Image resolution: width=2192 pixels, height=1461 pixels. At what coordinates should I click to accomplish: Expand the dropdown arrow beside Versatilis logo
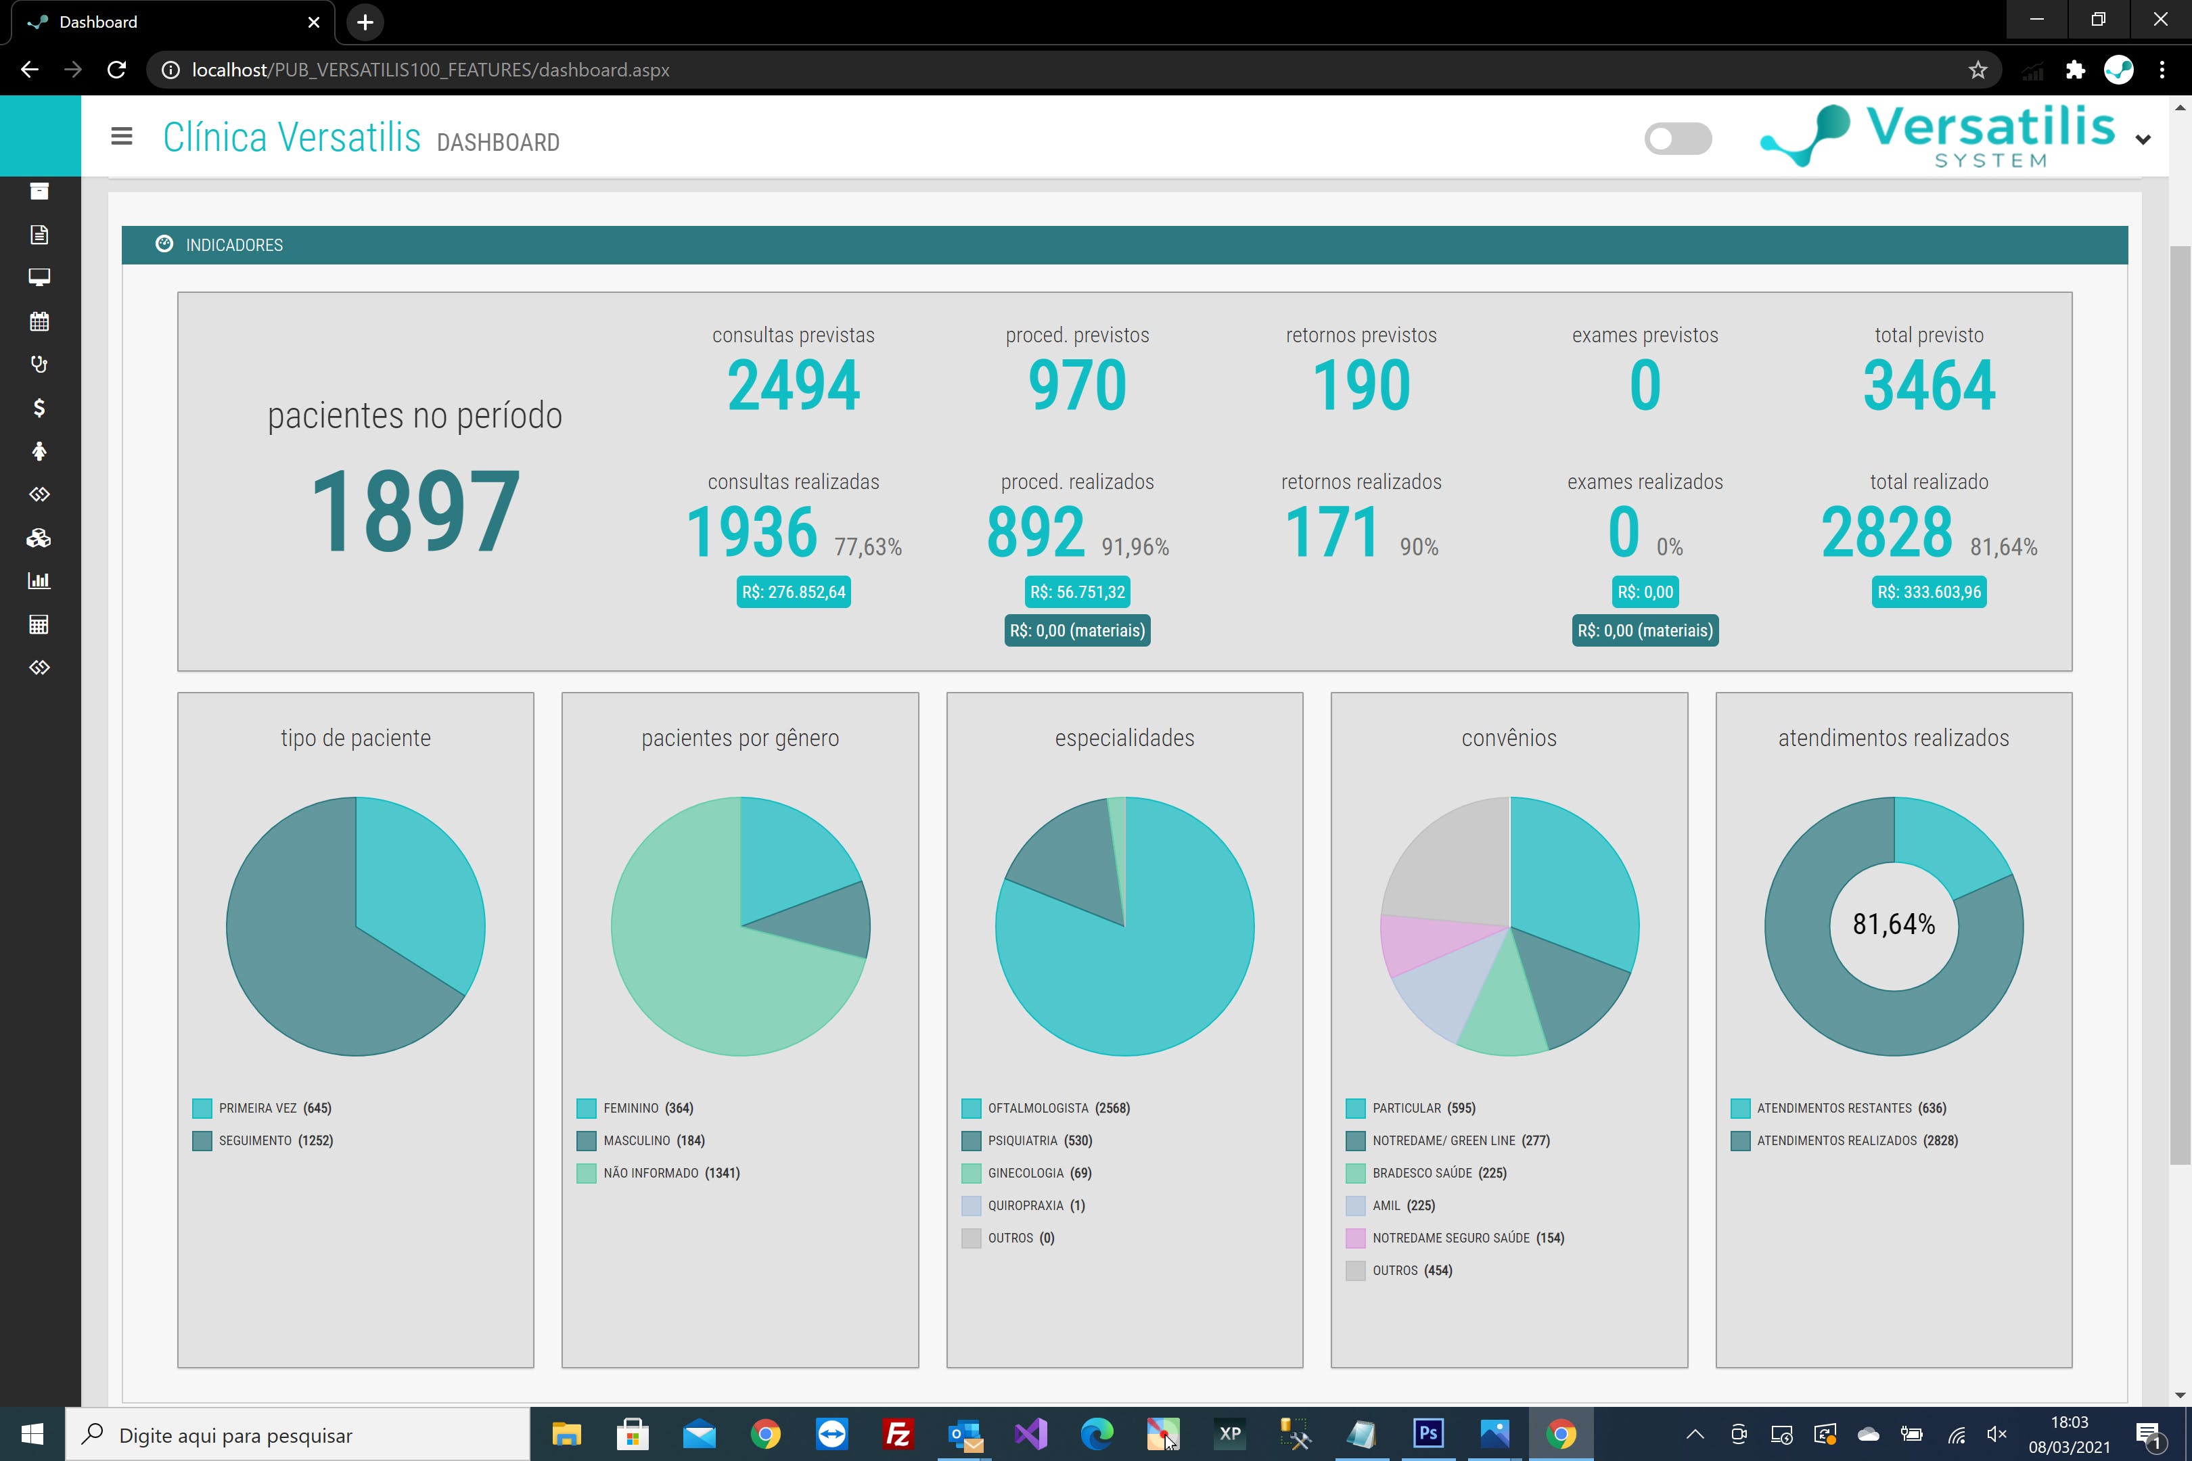(x=2143, y=140)
